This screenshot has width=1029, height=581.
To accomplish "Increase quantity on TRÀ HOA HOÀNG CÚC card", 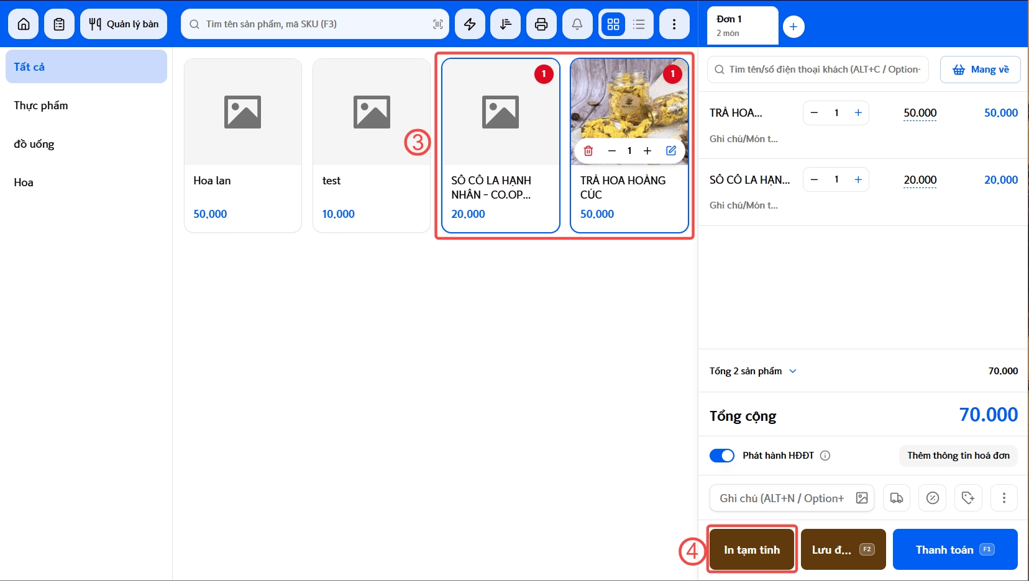I will (x=647, y=151).
